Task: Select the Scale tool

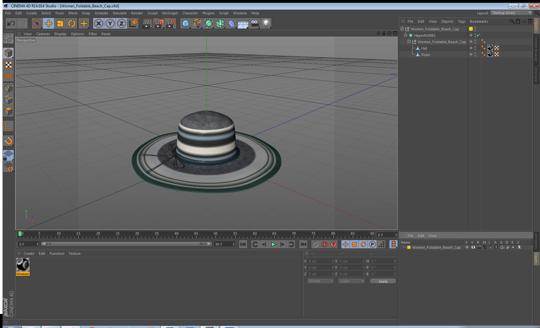Action: click(x=60, y=23)
